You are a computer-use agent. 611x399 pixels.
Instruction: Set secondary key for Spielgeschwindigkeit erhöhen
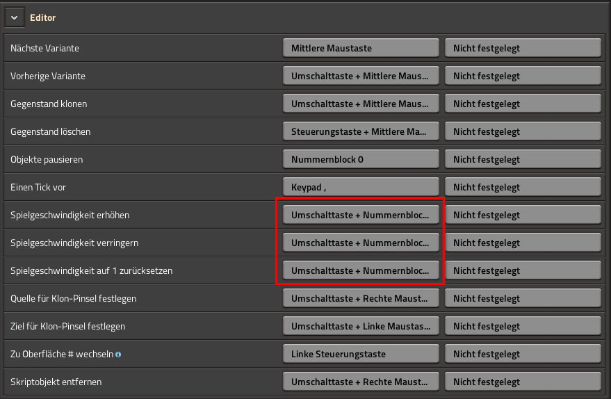[523, 215]
